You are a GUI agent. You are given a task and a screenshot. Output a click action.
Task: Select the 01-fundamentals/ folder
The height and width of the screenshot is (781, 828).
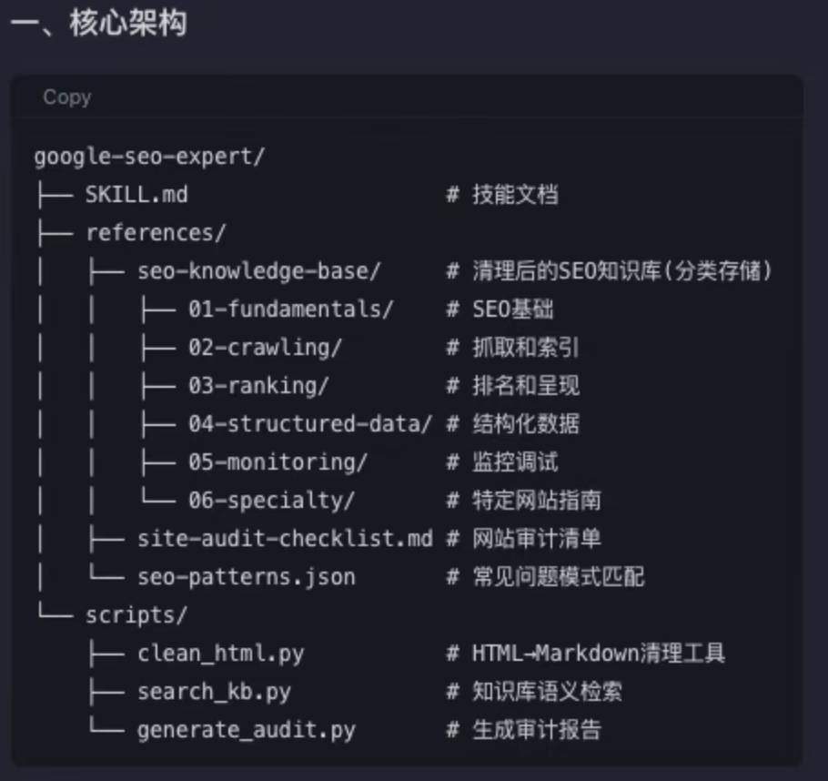click(x=291, y=309)
